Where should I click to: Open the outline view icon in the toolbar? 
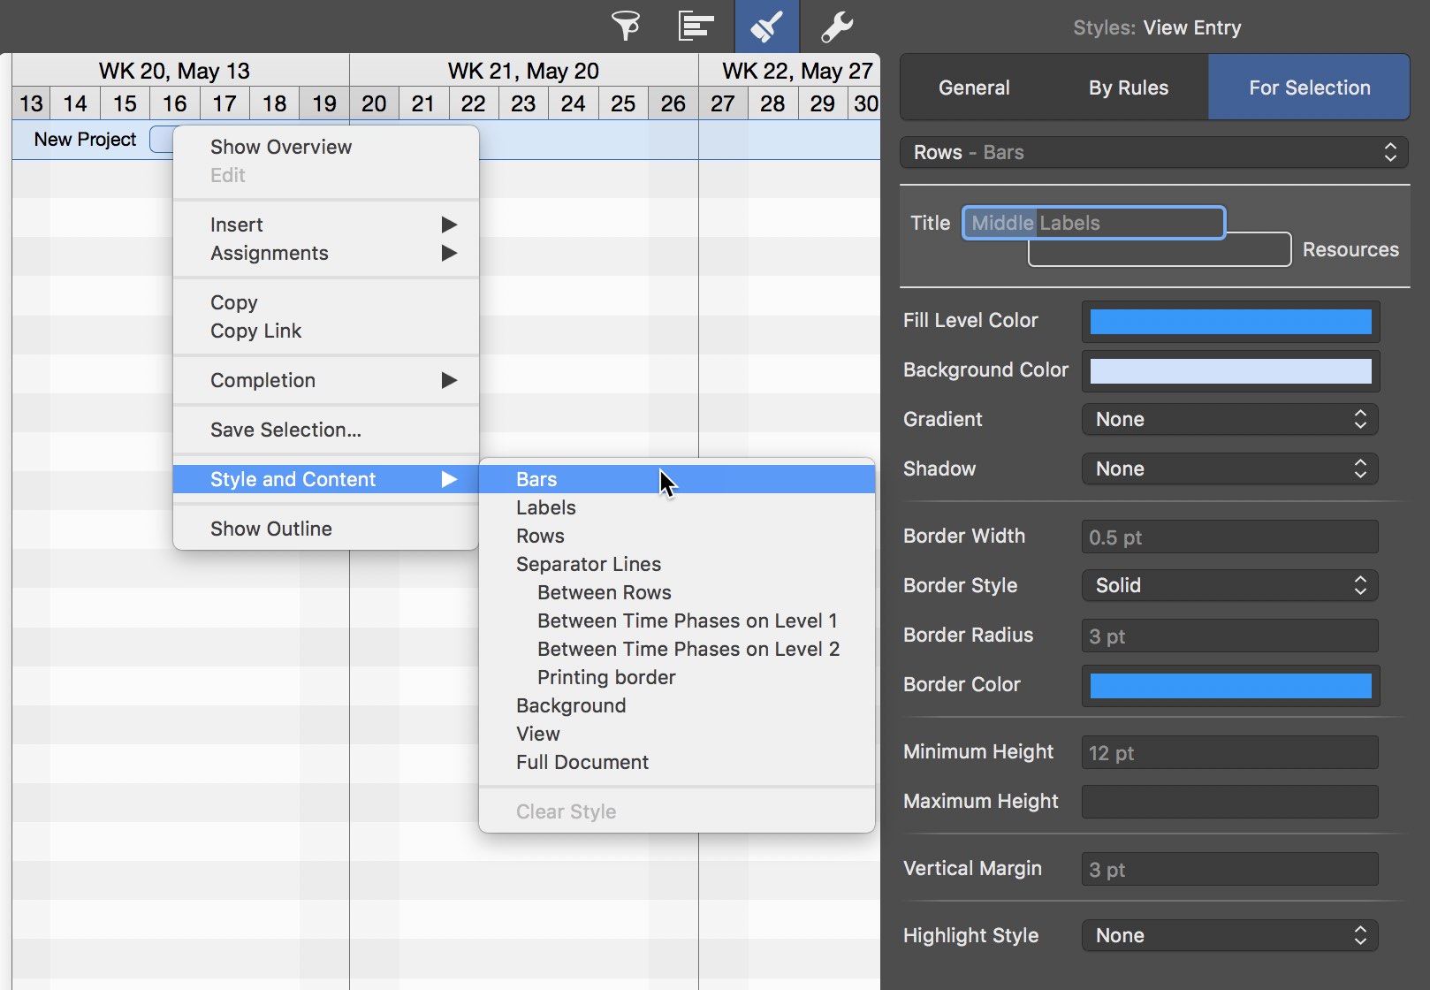[696, 27]
